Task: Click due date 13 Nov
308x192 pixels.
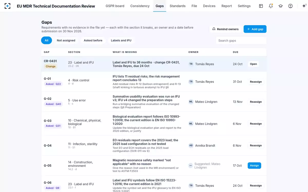Action: pos(238,102)
